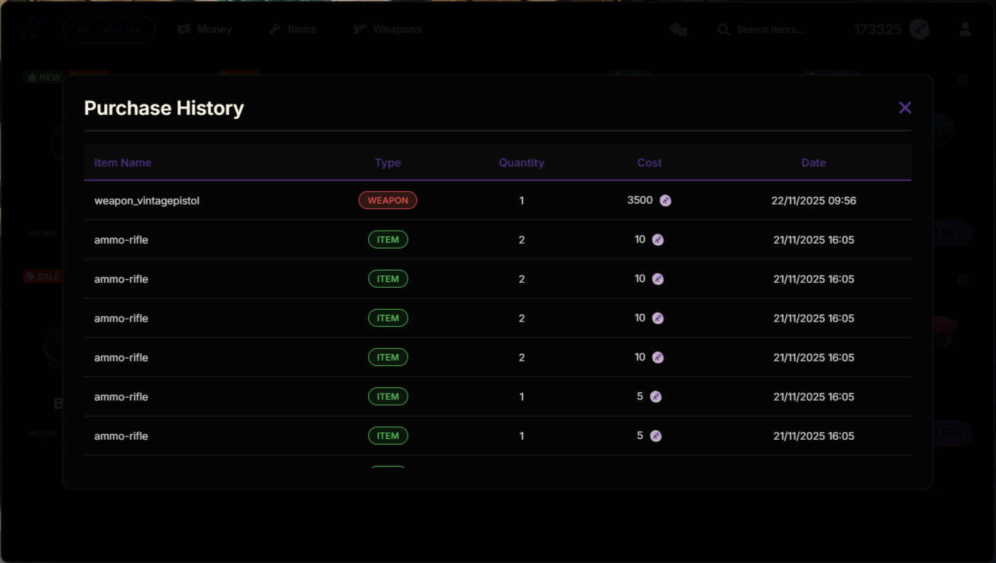This screenshot has width=996, height=563.
Task: Switch to the Vehicles category tab
Action: pos(109,30)
